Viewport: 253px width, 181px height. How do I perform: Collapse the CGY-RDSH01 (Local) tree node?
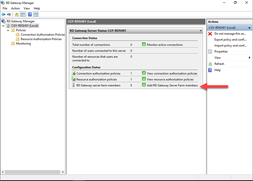pos(3,26)
